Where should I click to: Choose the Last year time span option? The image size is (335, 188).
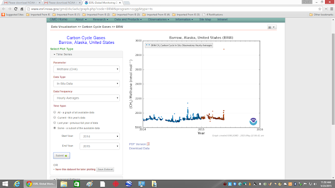(x=54, y=123)
